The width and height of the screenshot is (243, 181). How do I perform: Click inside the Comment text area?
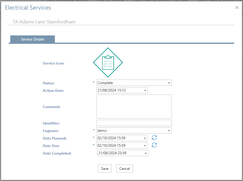(134, 107)
